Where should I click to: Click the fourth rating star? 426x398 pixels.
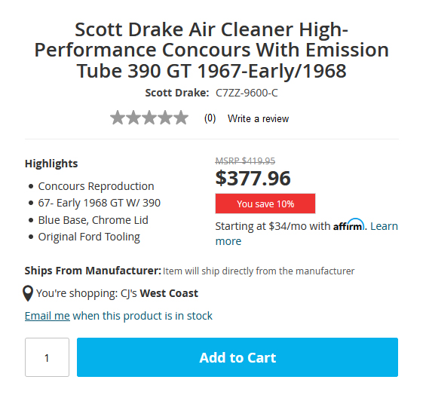165,118
